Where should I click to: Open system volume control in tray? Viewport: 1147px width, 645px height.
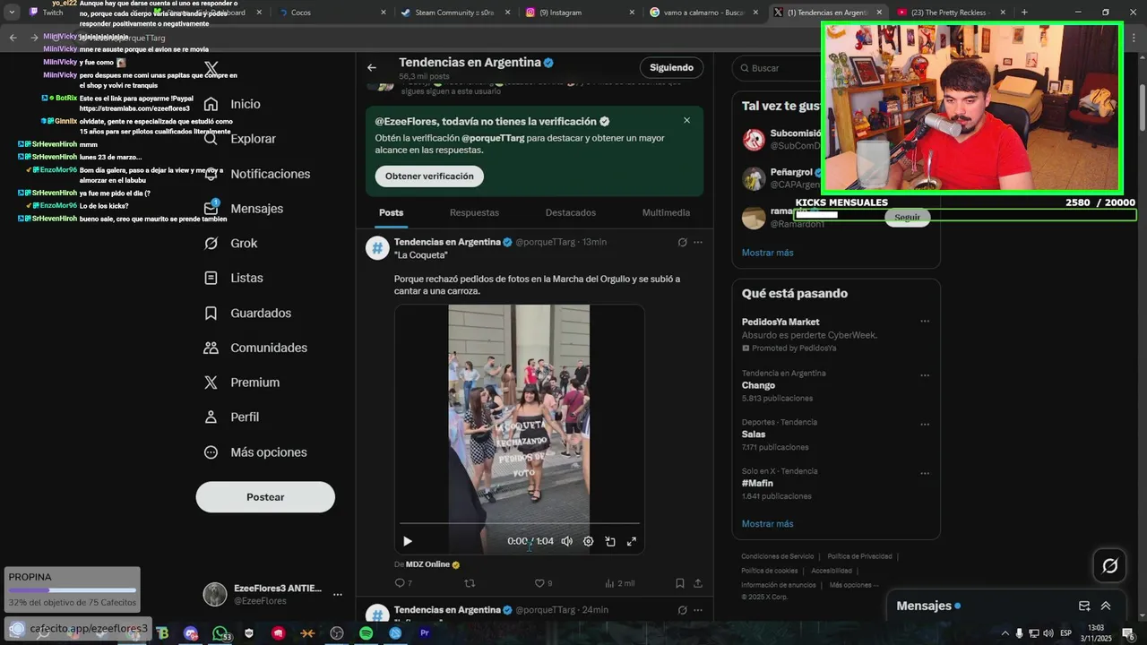pos(1048,633)
